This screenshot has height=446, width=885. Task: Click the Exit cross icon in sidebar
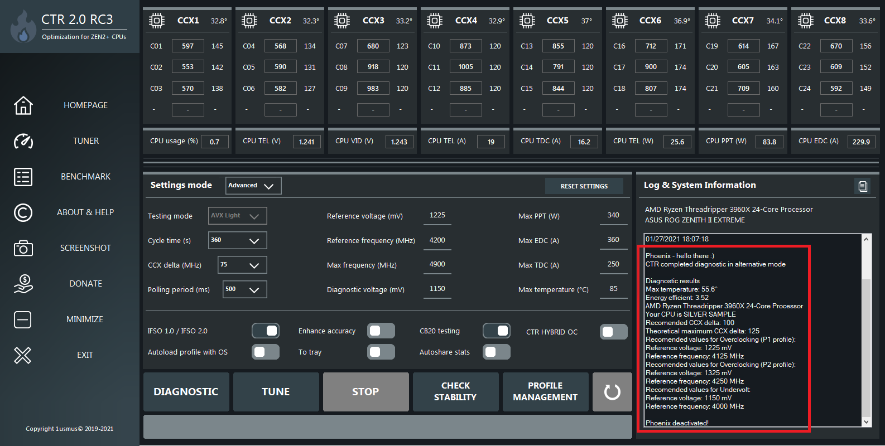(23, 355)
